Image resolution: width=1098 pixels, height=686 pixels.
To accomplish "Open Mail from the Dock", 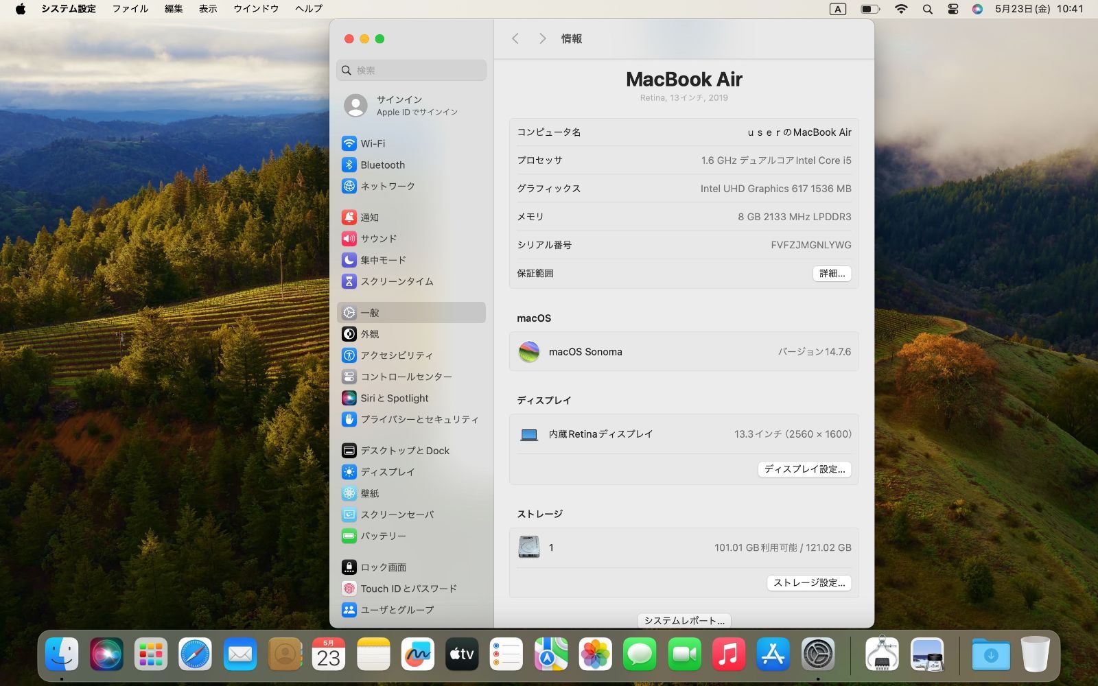I will point(240,654).
